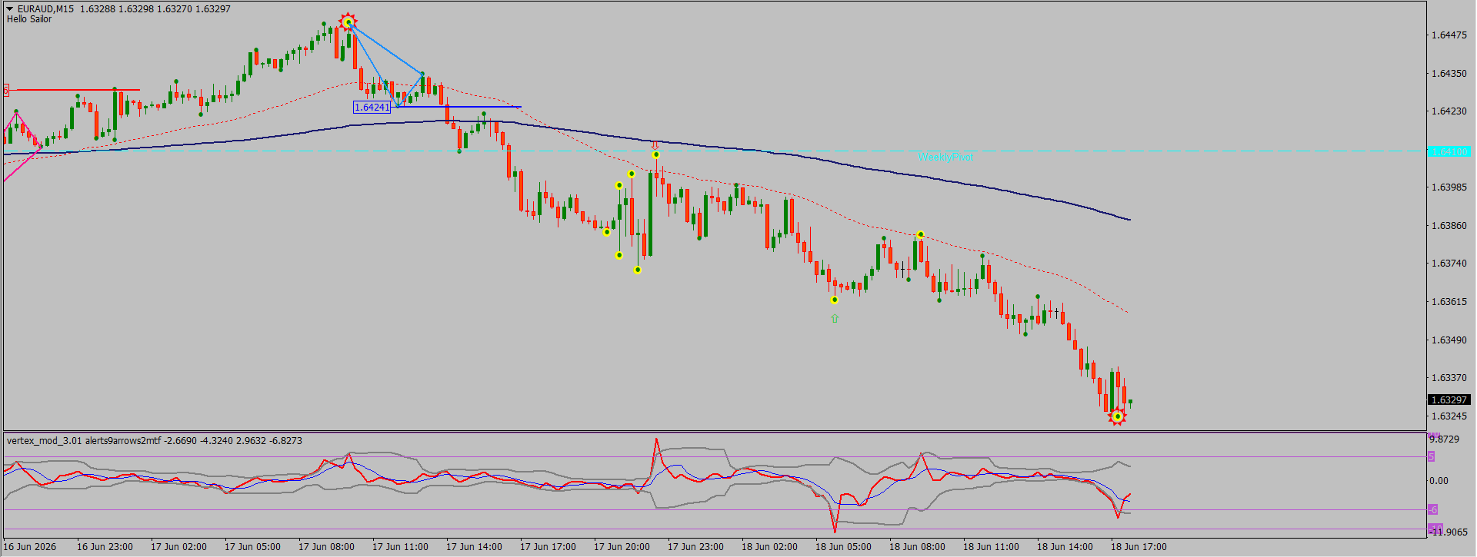Click the 1.63740 price axis label
Image resolution: width=1477 pixels, height=557 pixels.
pyautogui.click(x=1449, y=264)
